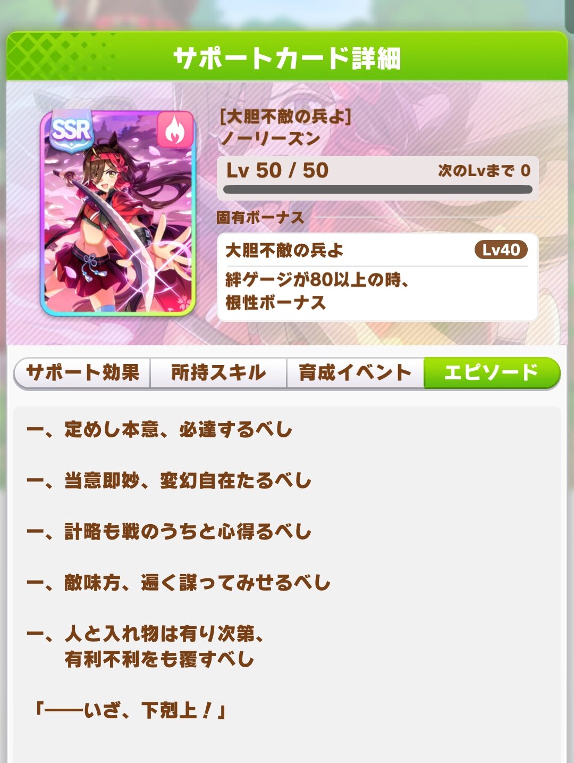Image resolution: width=574 pixels, height=763 pixels.
Task: Tap the Lv 50 / 50 level display
Action: (277, 170)
